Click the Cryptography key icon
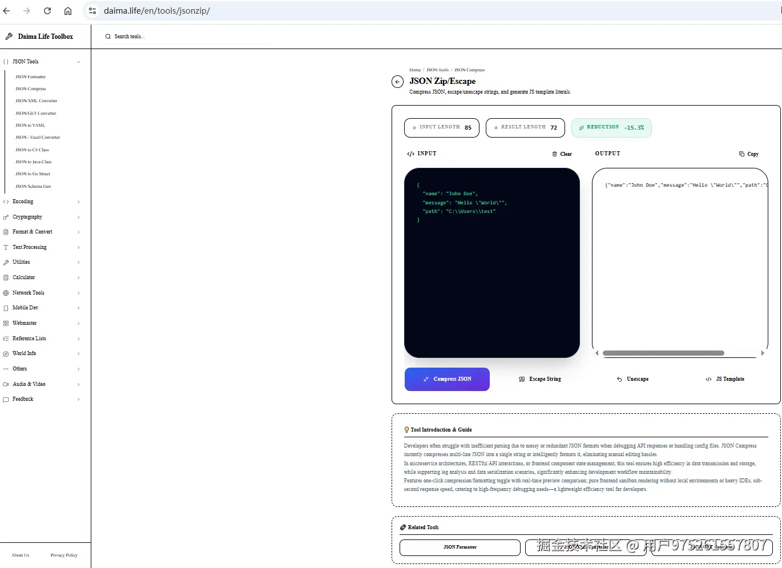The width and height of the screenshot is (782, 568). click(6, 217)
